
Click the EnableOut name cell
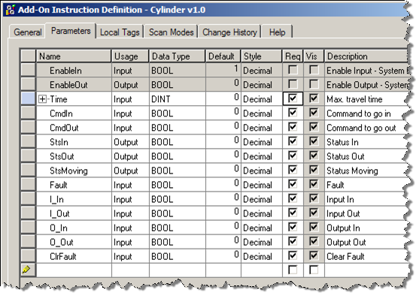74,85
